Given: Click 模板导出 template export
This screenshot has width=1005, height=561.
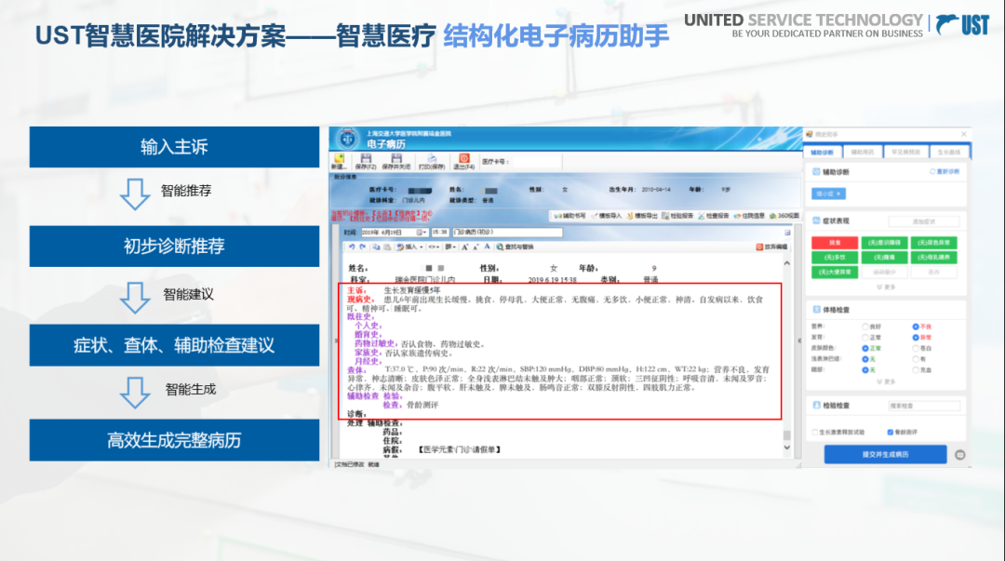Looking at the screenshot, I should coord(642,216).
